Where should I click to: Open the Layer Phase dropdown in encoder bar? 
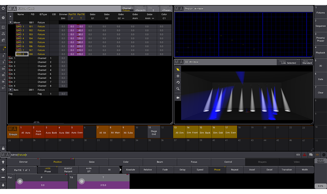(x=48, y=170)
